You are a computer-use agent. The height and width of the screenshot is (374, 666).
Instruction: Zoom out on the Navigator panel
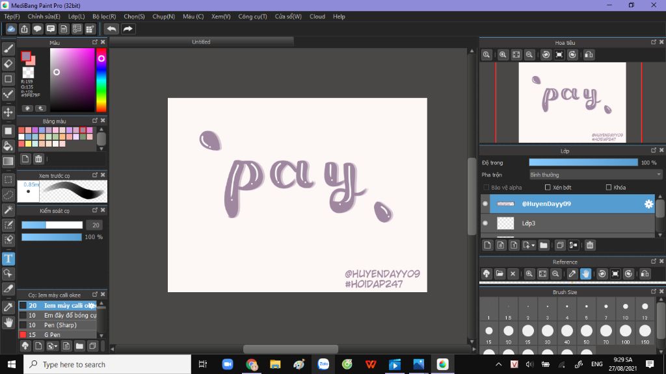tap(529, 55)
